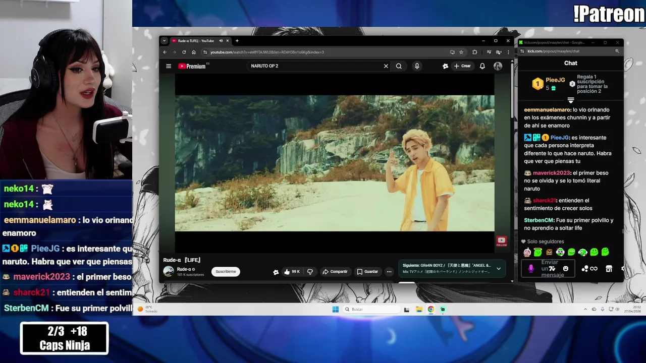Click username SterbenCM in Kick chat
The image size is (646, 363).
(x=539, y=220)
